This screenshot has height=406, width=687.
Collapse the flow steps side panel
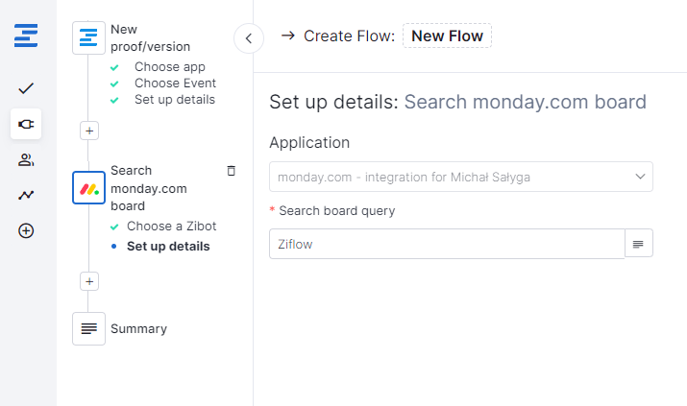tap(248, 38)
